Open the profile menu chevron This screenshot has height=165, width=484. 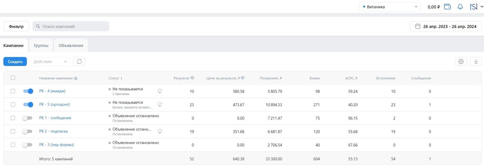482,7
